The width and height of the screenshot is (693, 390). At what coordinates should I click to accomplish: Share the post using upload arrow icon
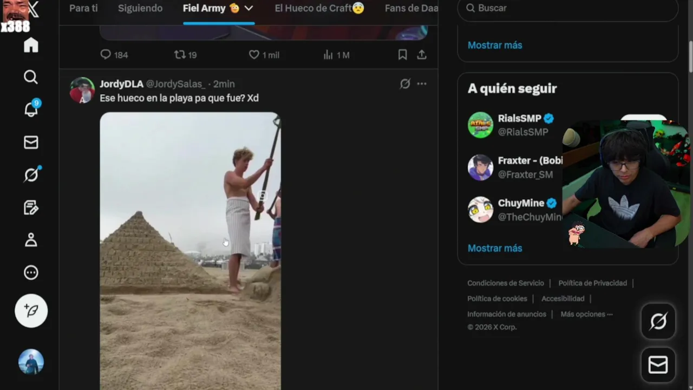[x=422, y=55]
